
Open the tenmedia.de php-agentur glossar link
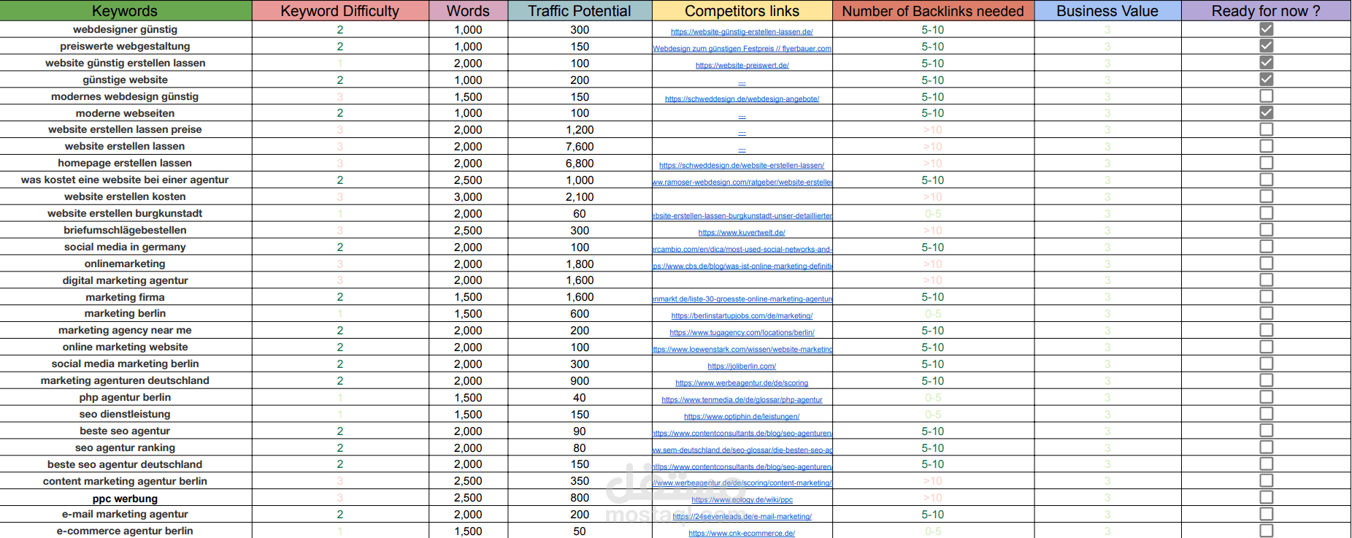pyautogui.click(x=742, y=400)
